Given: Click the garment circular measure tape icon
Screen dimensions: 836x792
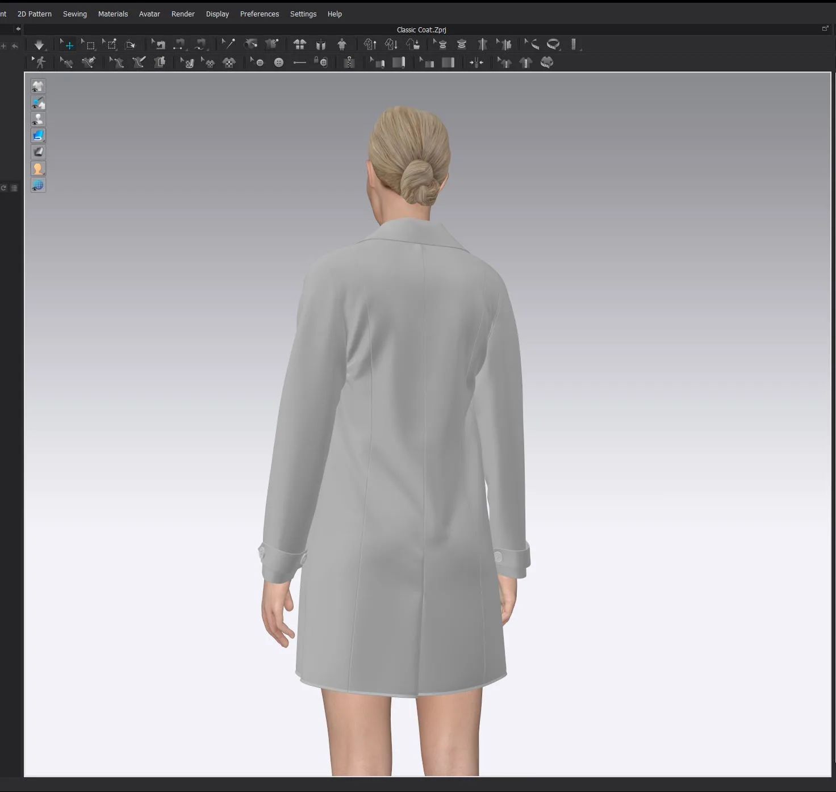Looking at the screenshot, I should 547,62.
